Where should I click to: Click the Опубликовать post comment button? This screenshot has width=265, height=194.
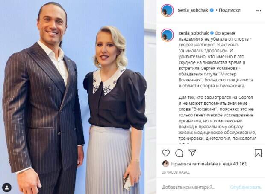coord(246,187)
